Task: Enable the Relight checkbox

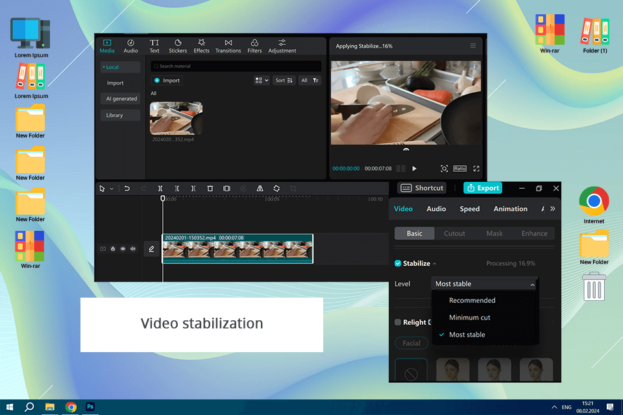Action: click(x=398, y=322)
